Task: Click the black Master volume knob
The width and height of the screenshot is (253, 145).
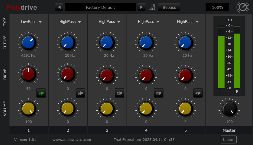Action: click(229, 109)
